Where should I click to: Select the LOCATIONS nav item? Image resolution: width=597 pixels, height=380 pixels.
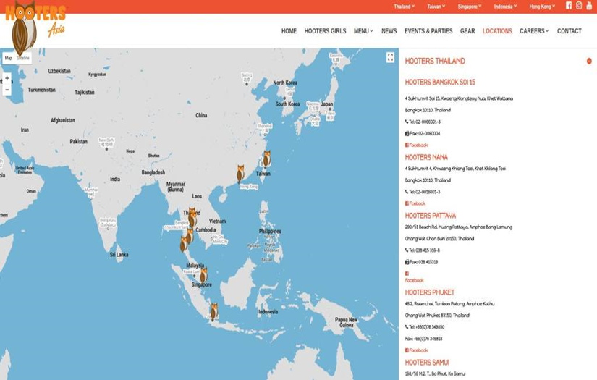(x=497, y=31)
